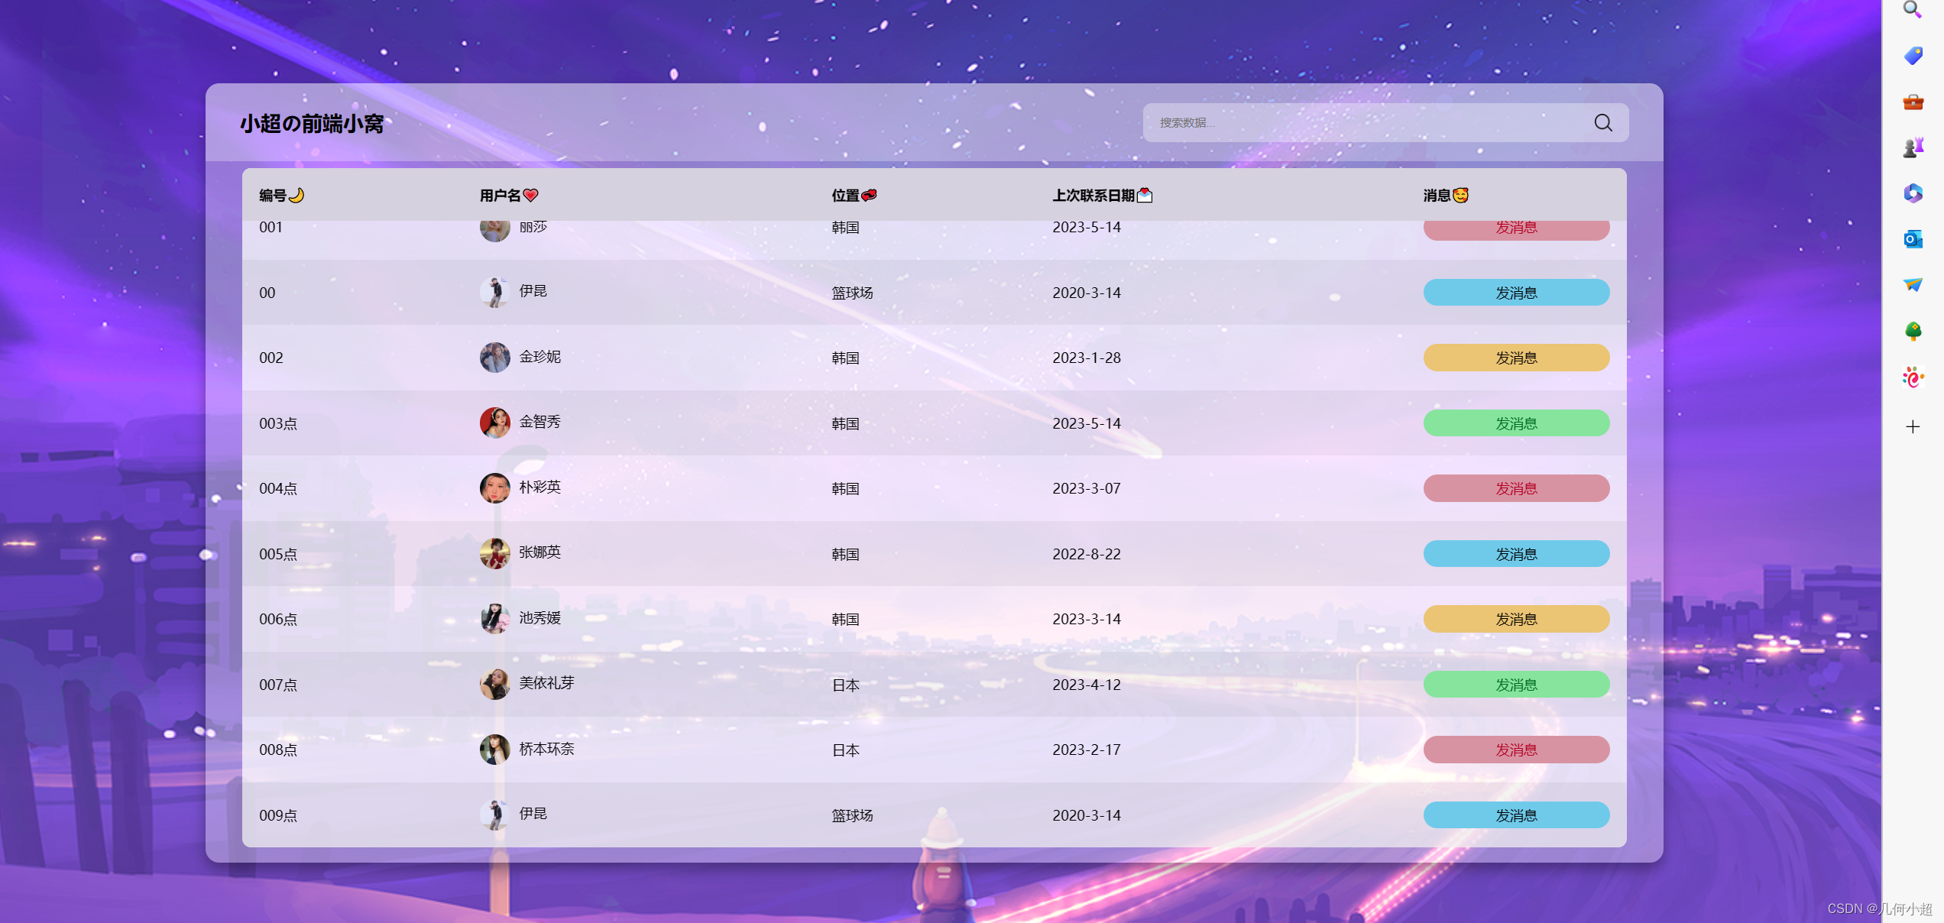
Task: Click blue 发消息 button for row 009点
Action: pos(1516,815)
